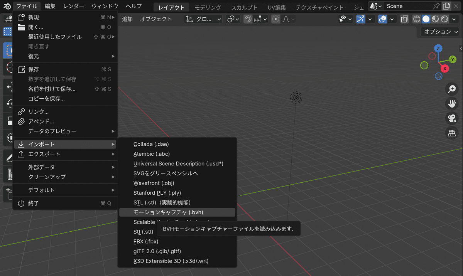Open the レンダー menu
Viewport: 463px width, 276px height.
point(73,6)
